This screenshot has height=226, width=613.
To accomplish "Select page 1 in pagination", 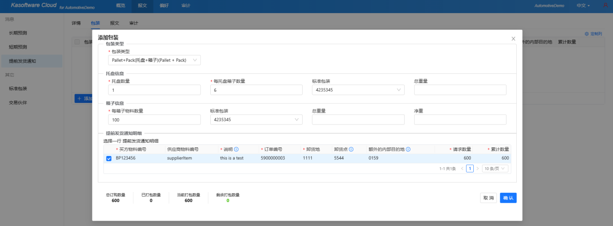I will click(469, 169).
